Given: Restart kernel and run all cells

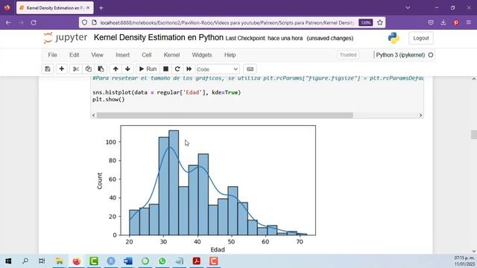Looking at the screenshot, I should pyautogui.click(x=189, y=69).
